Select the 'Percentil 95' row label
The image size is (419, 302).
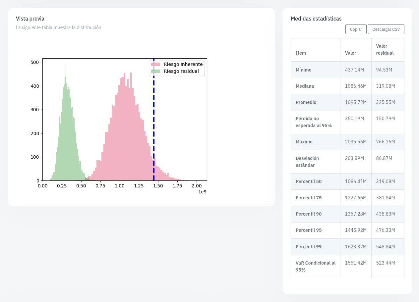[x=309, y=230]
